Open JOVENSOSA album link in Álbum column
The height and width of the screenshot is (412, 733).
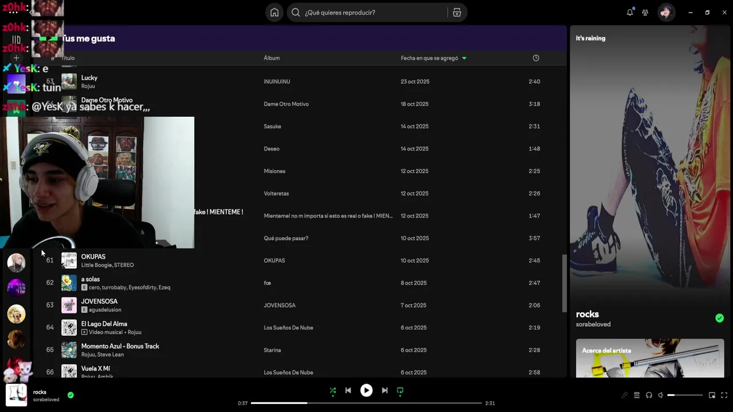point(279,306)
